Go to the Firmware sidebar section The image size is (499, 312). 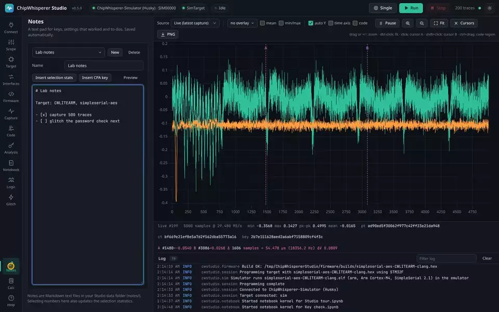click(11, 97)
